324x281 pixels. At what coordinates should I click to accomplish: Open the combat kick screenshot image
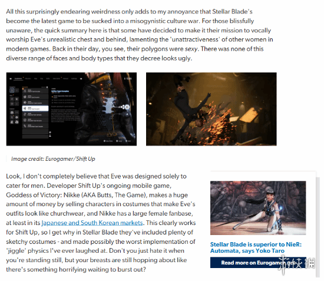[x=211, y=109]
